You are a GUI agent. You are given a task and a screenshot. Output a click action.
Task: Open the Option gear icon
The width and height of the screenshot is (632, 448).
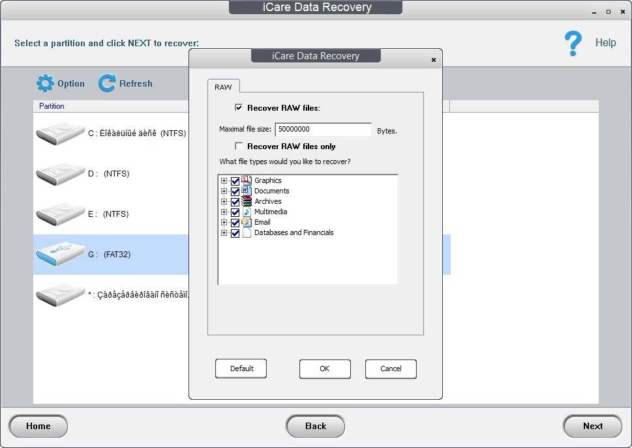tap(45, 83)
